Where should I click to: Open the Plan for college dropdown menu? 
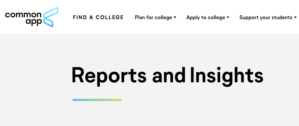coord(155,17)
